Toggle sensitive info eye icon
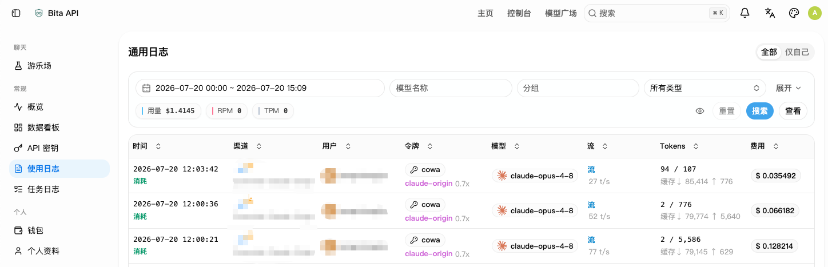The image size is (828, 267). tap(700, 111)
